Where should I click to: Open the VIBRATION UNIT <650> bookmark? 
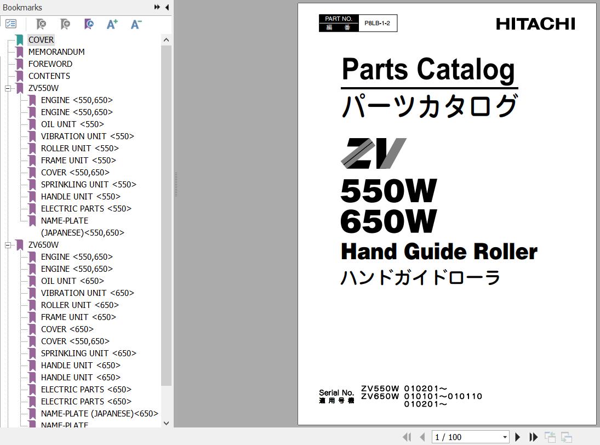click(x=87, y=293)
